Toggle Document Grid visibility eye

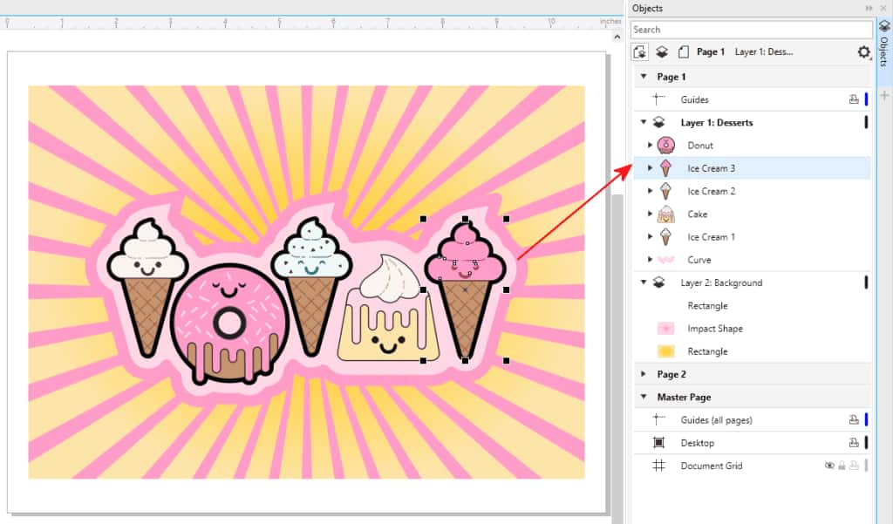point(829,466)
